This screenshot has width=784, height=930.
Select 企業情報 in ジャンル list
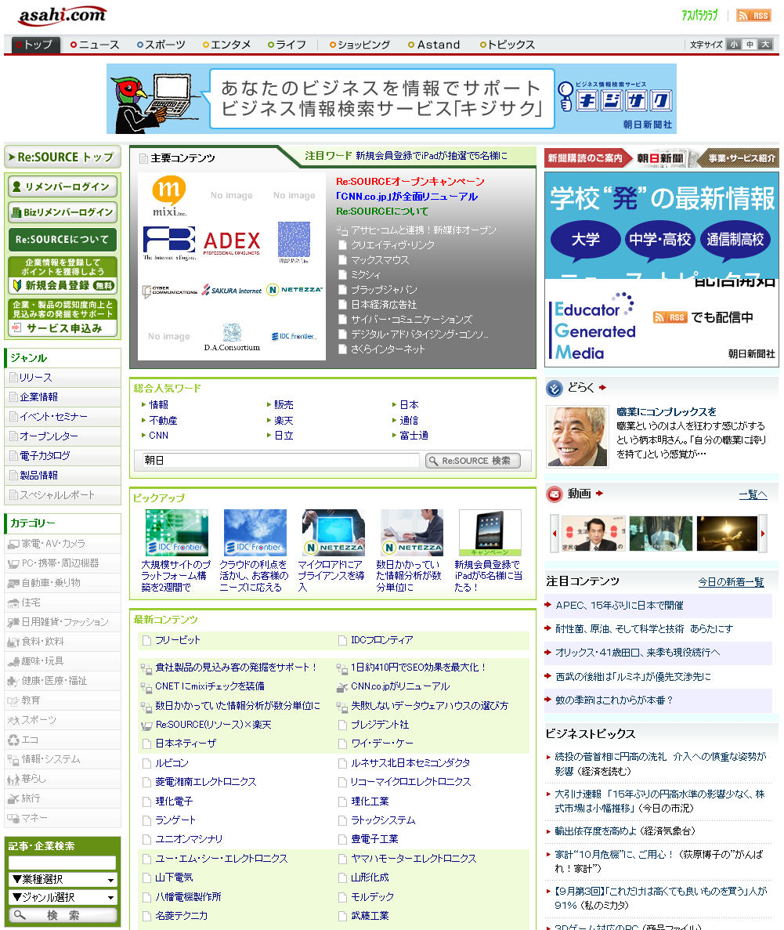[x=63, y=396]
